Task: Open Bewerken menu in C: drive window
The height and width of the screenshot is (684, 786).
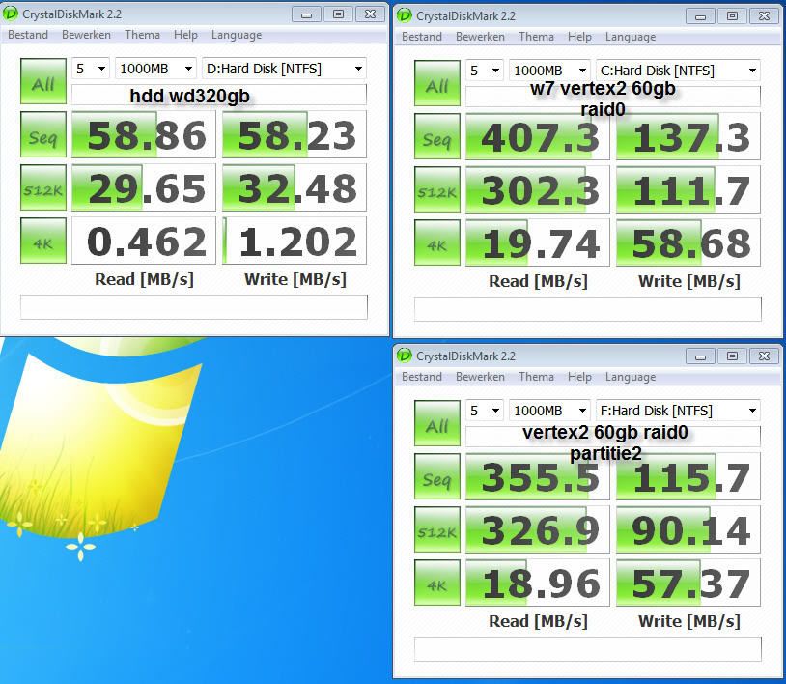Action: (x=480, y=37)
